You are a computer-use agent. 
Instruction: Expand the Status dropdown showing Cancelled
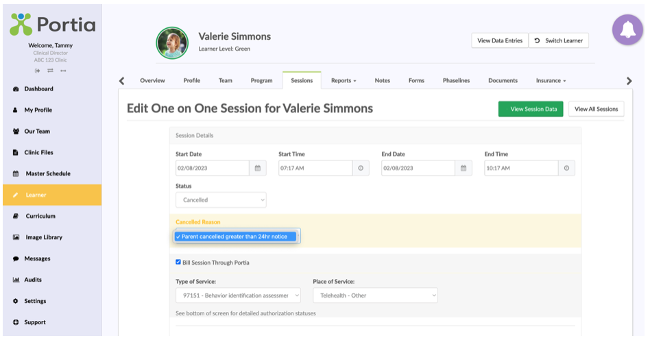[x=221, y=200]
